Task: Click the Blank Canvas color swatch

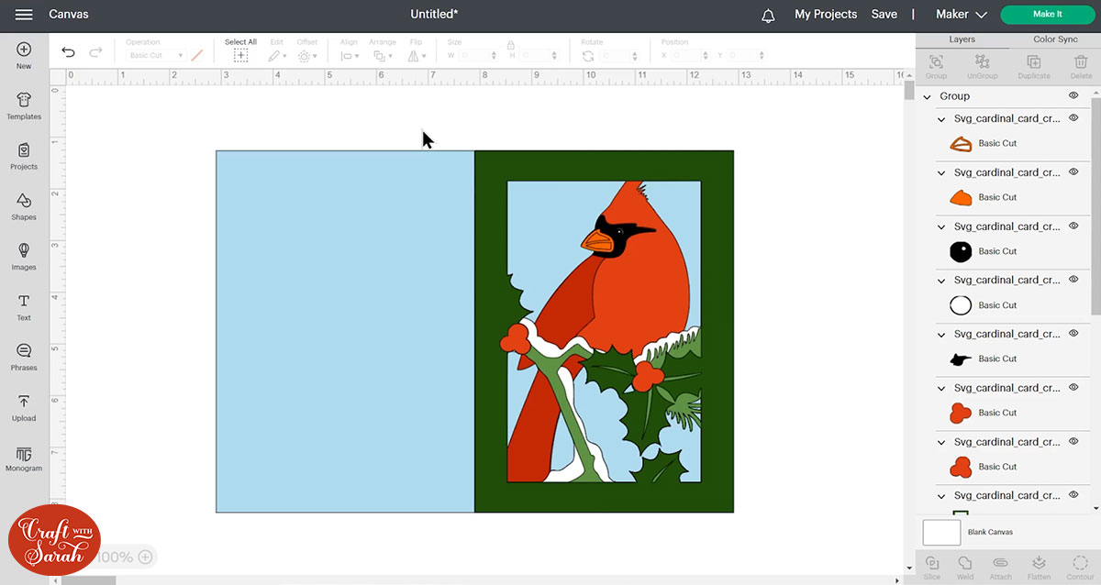Action: click(941, 532)
